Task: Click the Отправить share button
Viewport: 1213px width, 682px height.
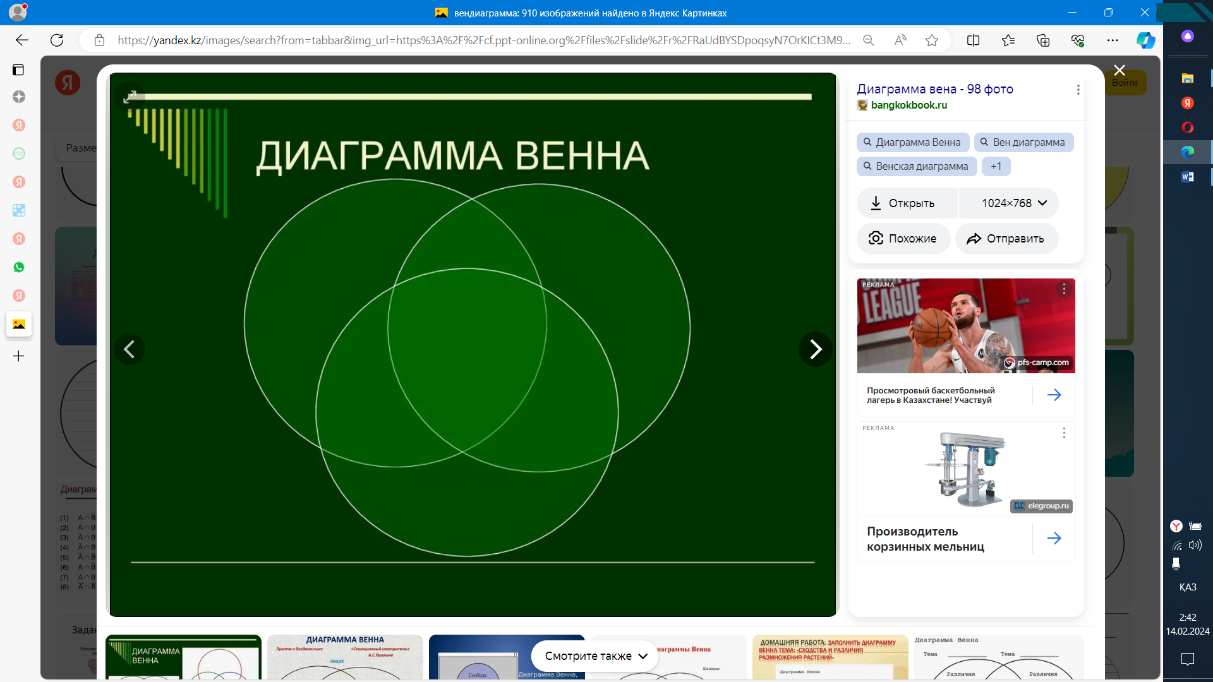Action: point(1007,239)
